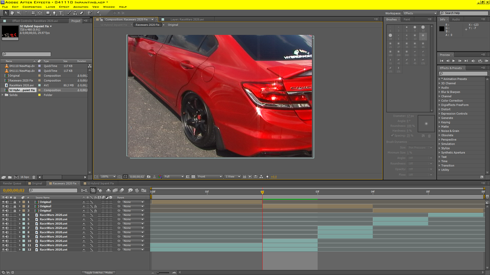Open the Parent dropdown for layer 5
The image size is (490, 275).
(133, 219)
